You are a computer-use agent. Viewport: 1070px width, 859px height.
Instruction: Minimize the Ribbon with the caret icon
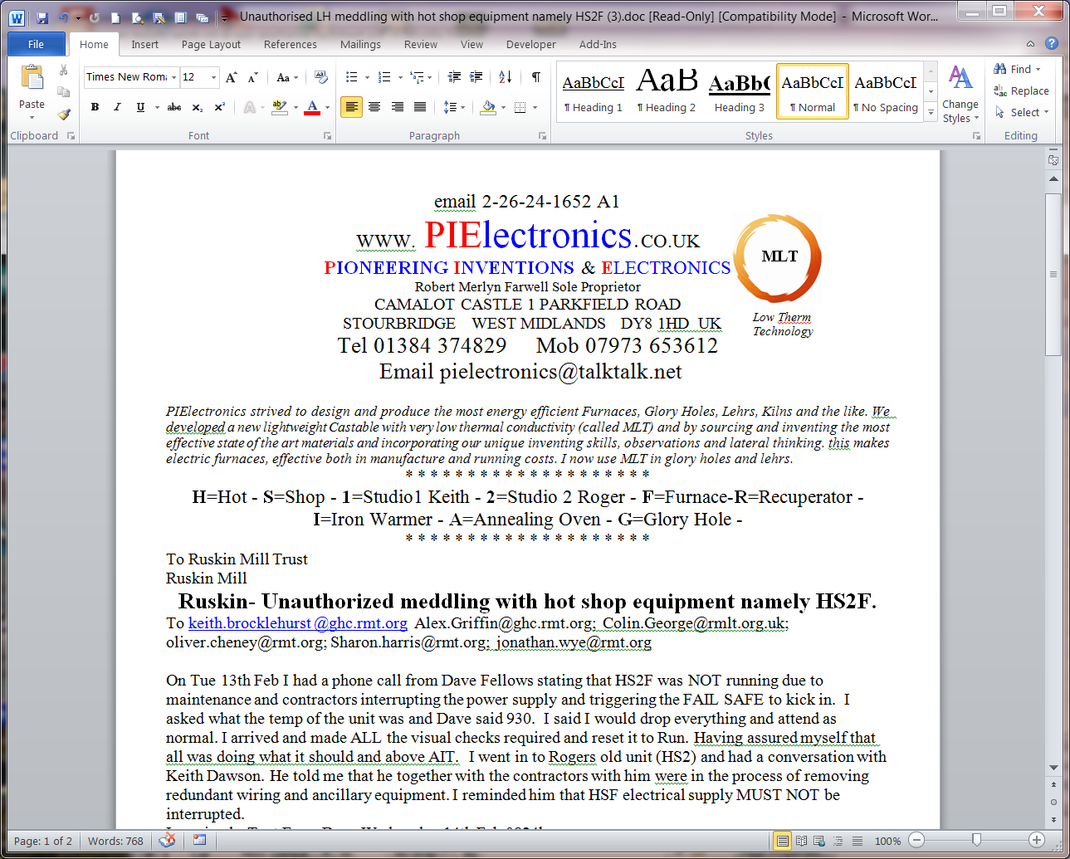(1030, 43)
